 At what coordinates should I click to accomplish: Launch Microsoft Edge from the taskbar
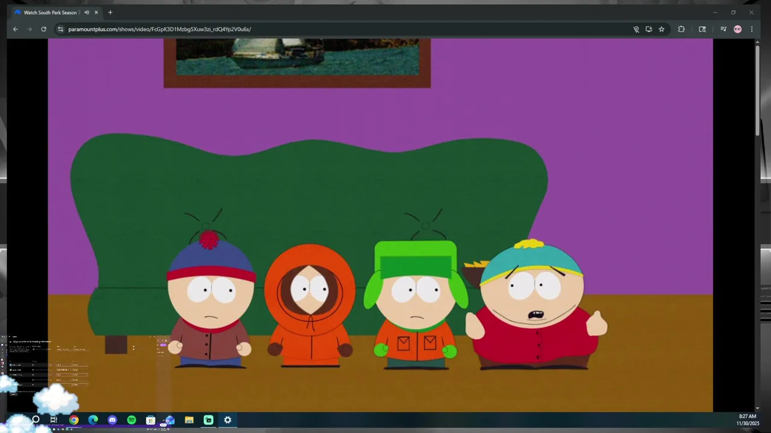pyautogui.click(x=93, y=420)
